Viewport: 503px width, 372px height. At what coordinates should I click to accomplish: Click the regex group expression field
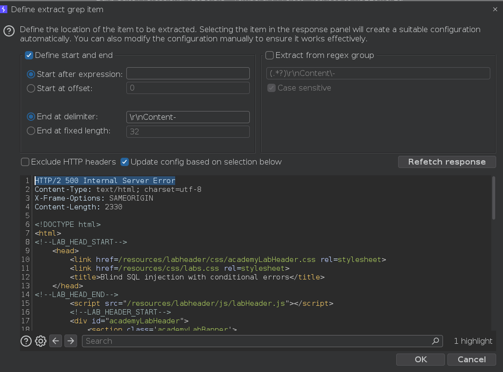point(378,74)
